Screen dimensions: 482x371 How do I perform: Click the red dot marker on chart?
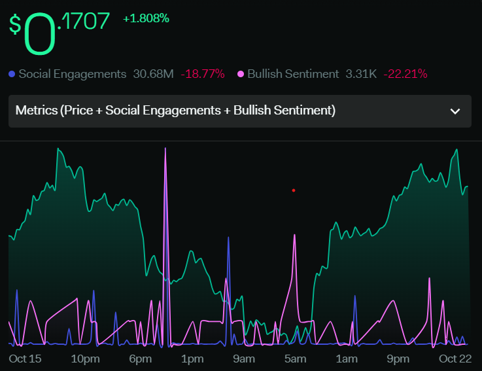pos(294,190)
